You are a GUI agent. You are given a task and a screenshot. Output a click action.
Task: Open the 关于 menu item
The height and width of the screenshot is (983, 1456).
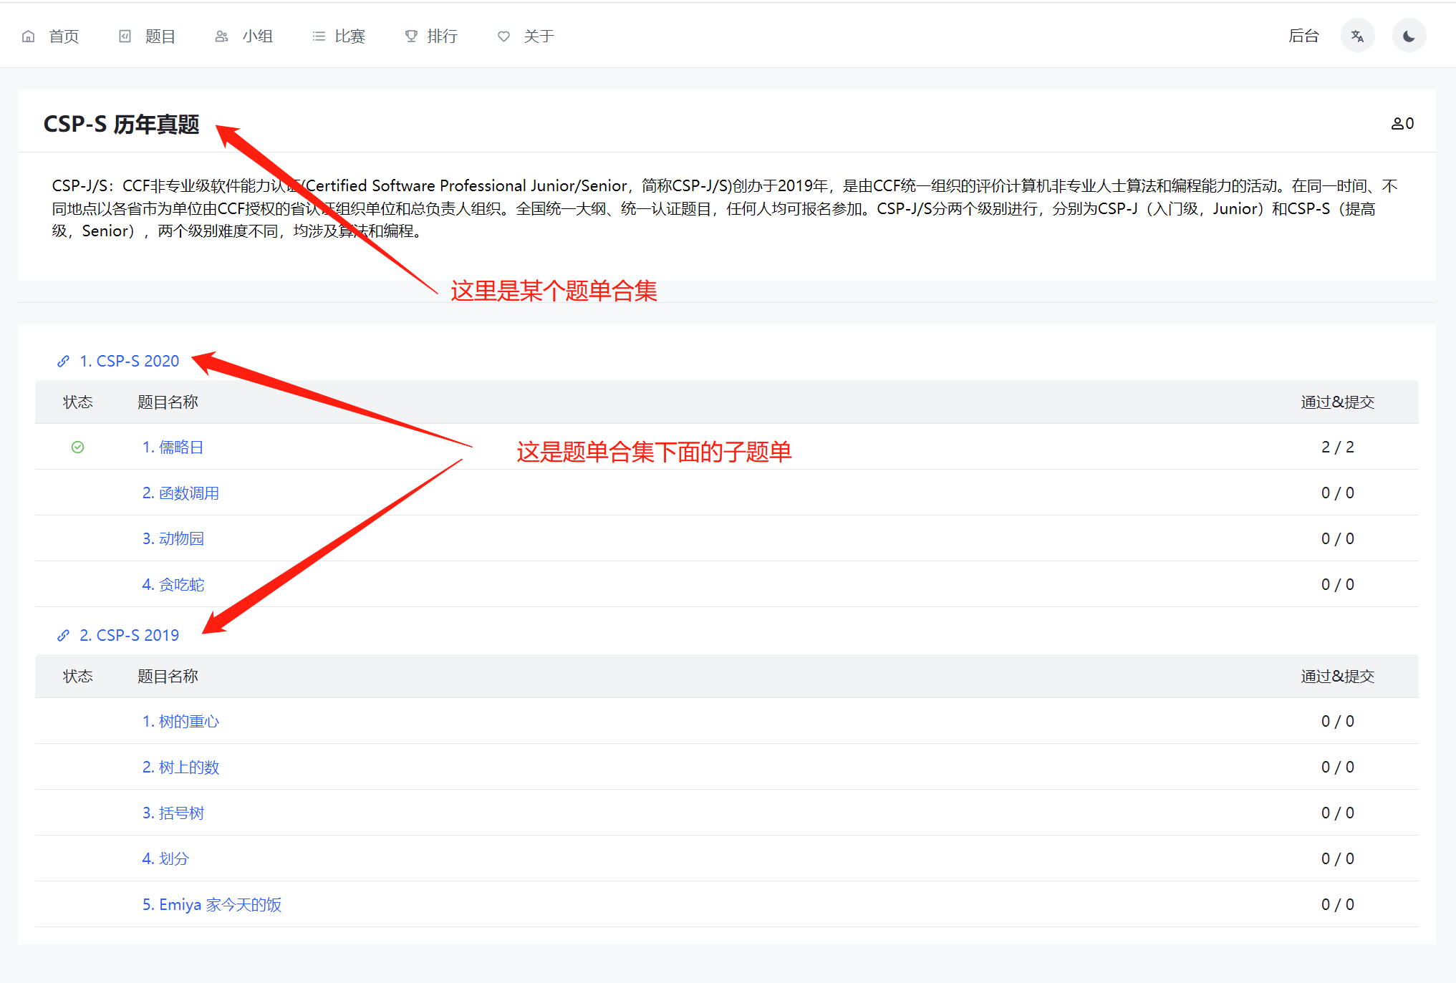pyautogui.click(x=539, y=37)
